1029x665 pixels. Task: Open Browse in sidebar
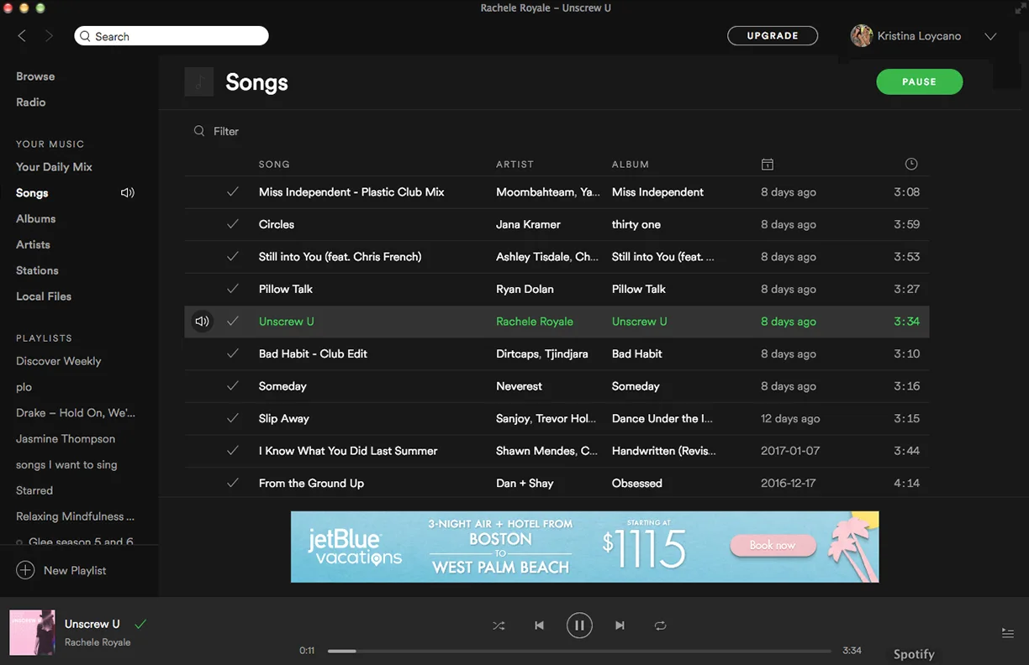[35, 76]
